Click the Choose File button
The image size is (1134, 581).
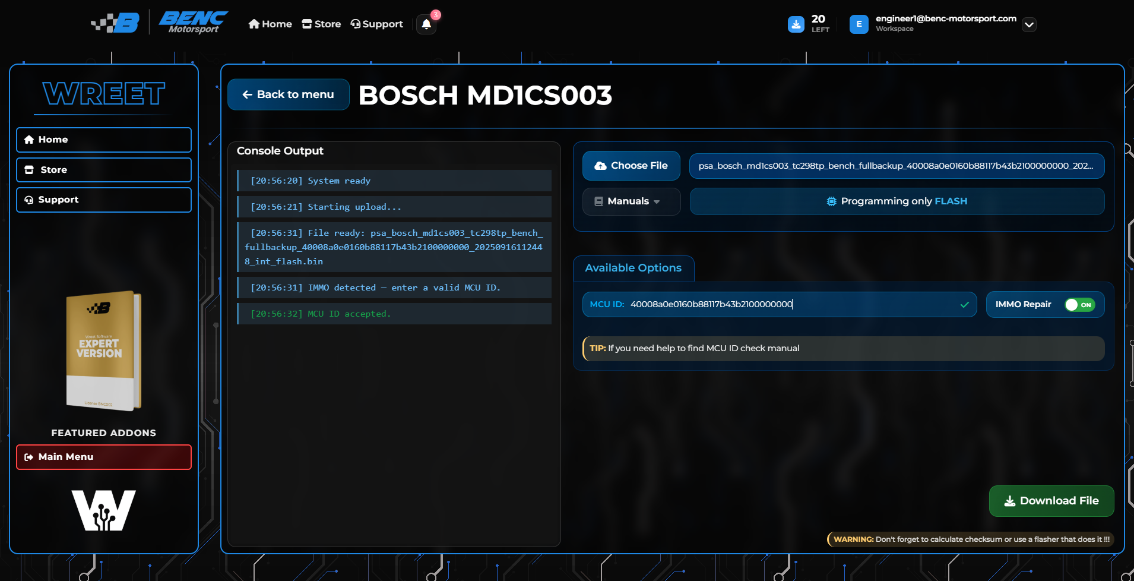click(631, 166)
